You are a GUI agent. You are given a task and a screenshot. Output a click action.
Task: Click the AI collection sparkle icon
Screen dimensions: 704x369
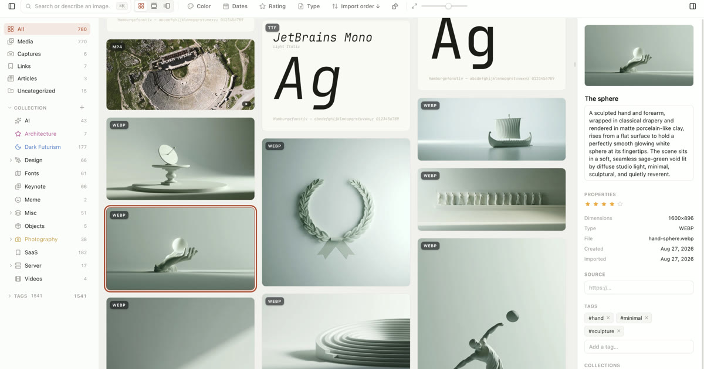[18, 121]
